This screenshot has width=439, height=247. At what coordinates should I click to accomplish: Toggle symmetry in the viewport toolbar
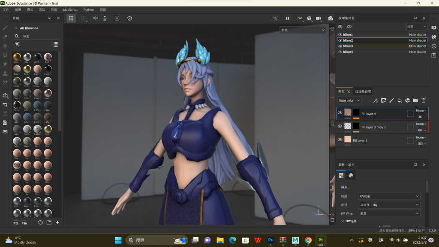point(96,18)
